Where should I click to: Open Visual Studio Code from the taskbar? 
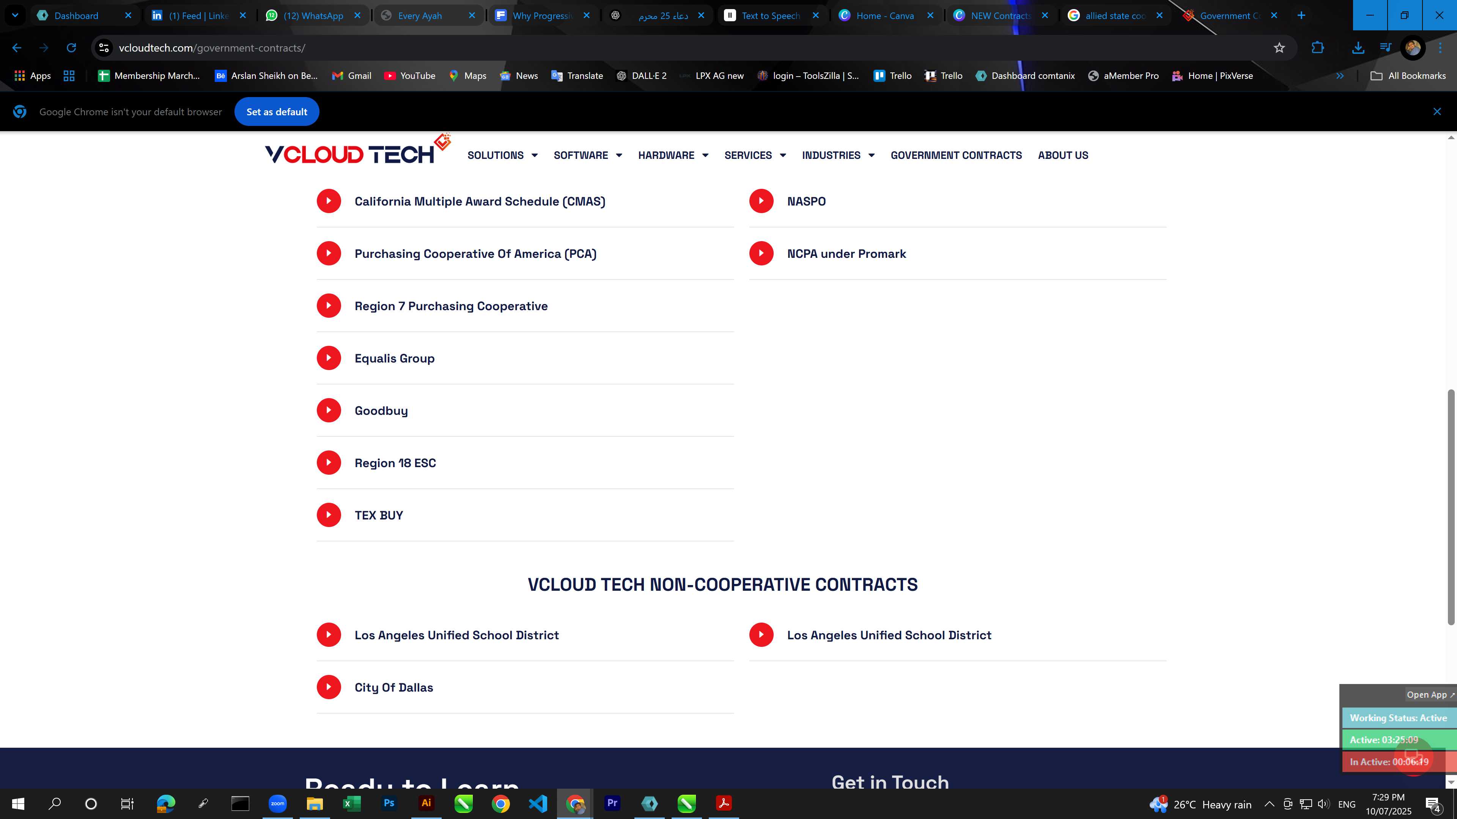tap(538, 803)
